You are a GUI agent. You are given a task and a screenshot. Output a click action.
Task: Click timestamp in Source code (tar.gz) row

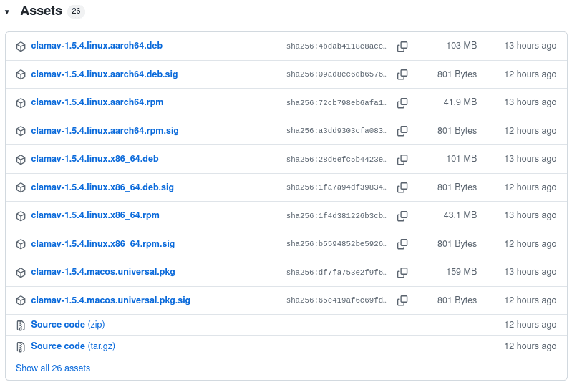[530, 346]
